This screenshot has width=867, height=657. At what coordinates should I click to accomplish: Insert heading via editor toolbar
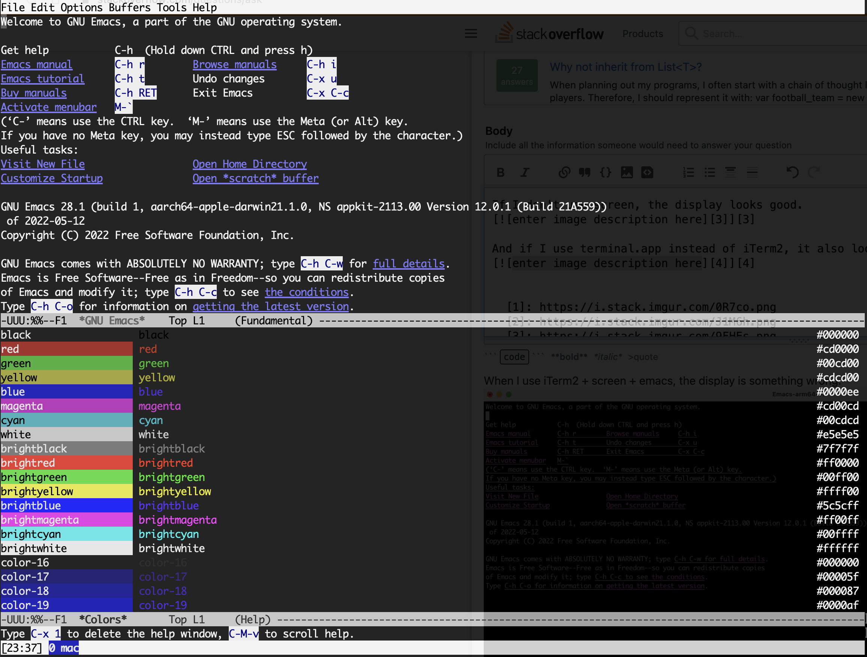pos(730,172)
